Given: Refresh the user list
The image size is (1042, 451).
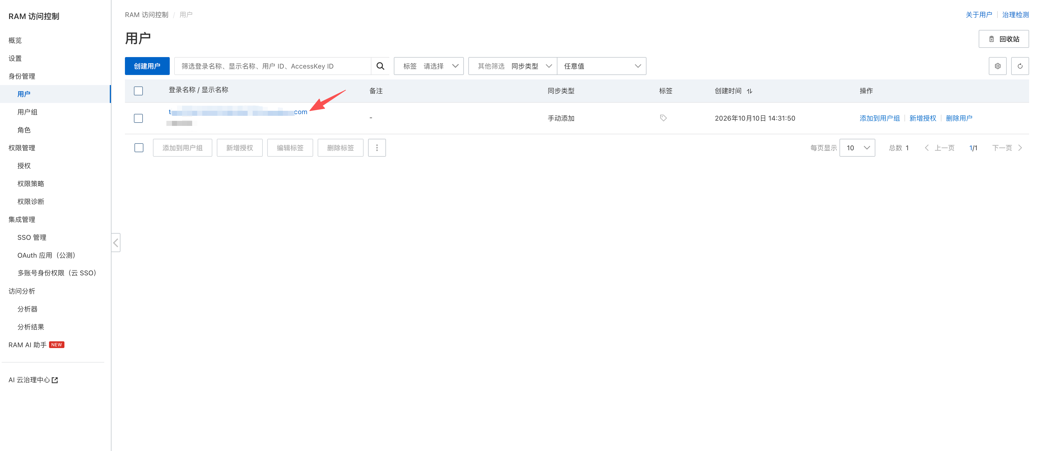Looking at the screenshot, I should pyautogui.click(x=1020, y=66).
